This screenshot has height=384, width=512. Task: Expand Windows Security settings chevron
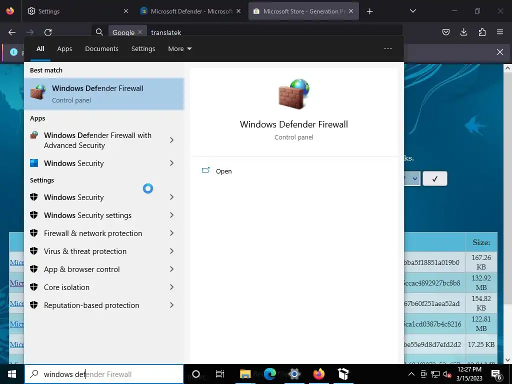[x=172, y=215]
